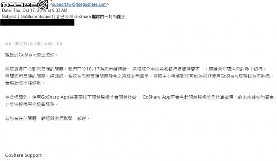The height and width of the screenshot is (161, 277).
Task: Click the line 會協助您申請退款
Action: click(25, 83)
